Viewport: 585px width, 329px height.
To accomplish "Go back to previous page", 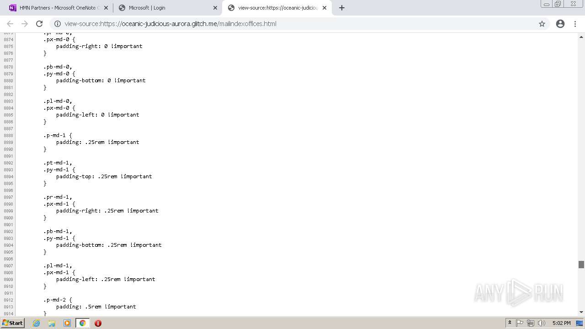I will [x=10, y=24].
